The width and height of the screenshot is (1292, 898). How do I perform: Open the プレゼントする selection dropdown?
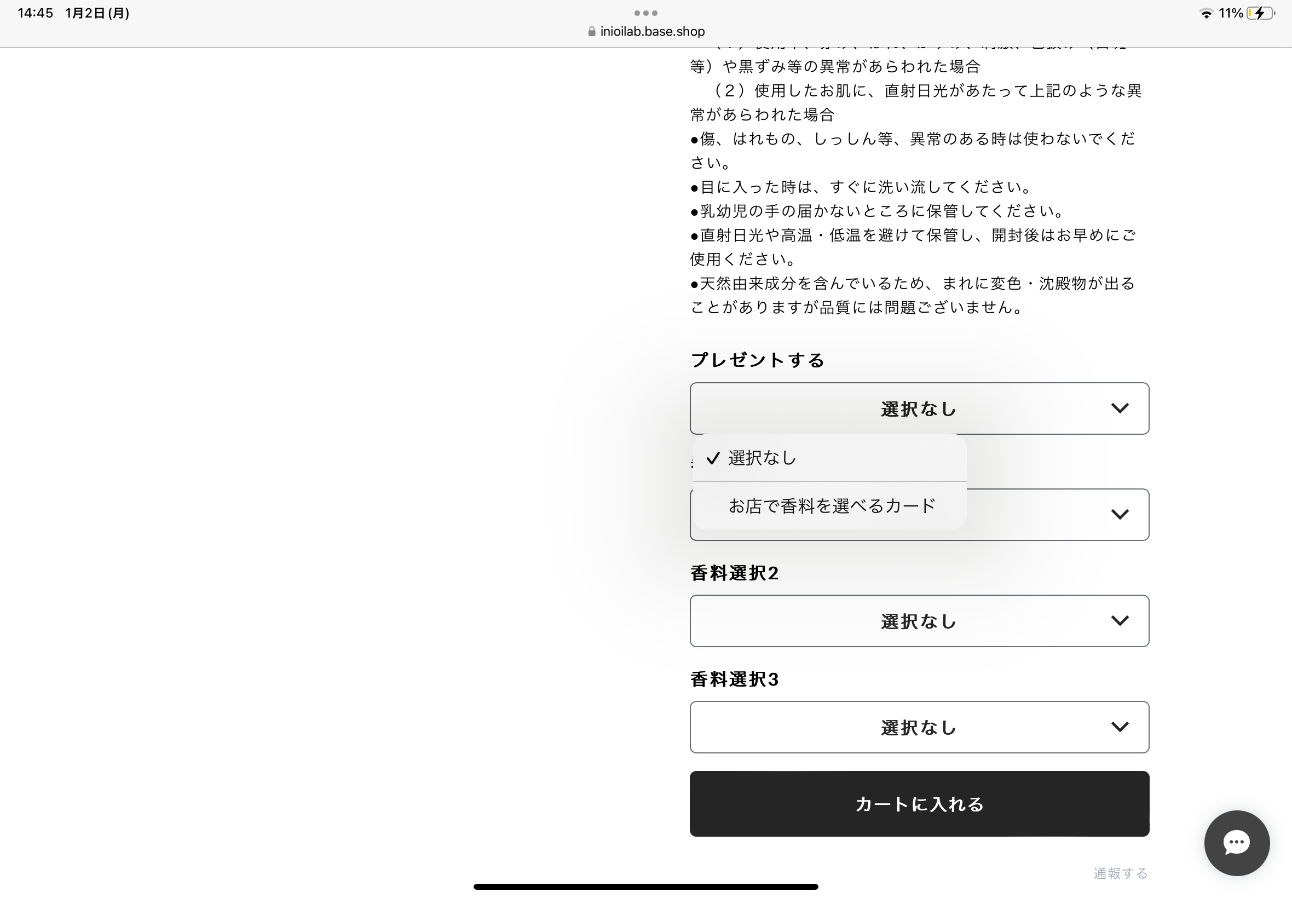pyautogui.click(x=919, y=408)
